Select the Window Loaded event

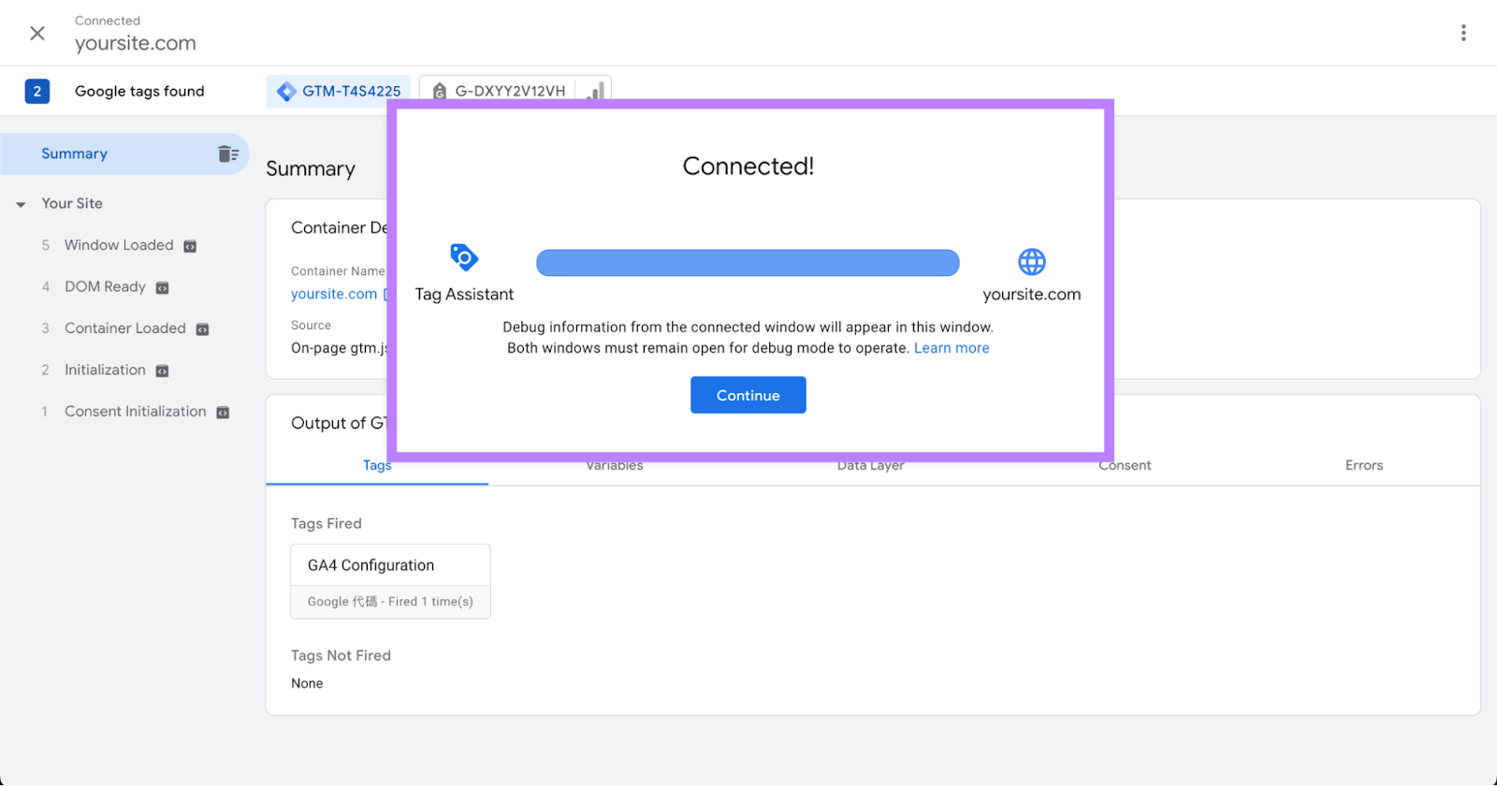point(119,245)
